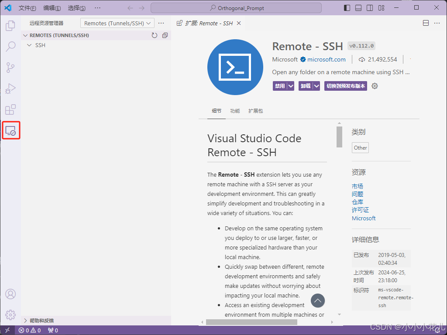Go forward with navigation arrow
Screen dimensions: 447x335
(x=142, y=8)
